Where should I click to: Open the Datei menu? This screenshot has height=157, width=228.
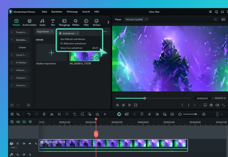click(44, 12)
